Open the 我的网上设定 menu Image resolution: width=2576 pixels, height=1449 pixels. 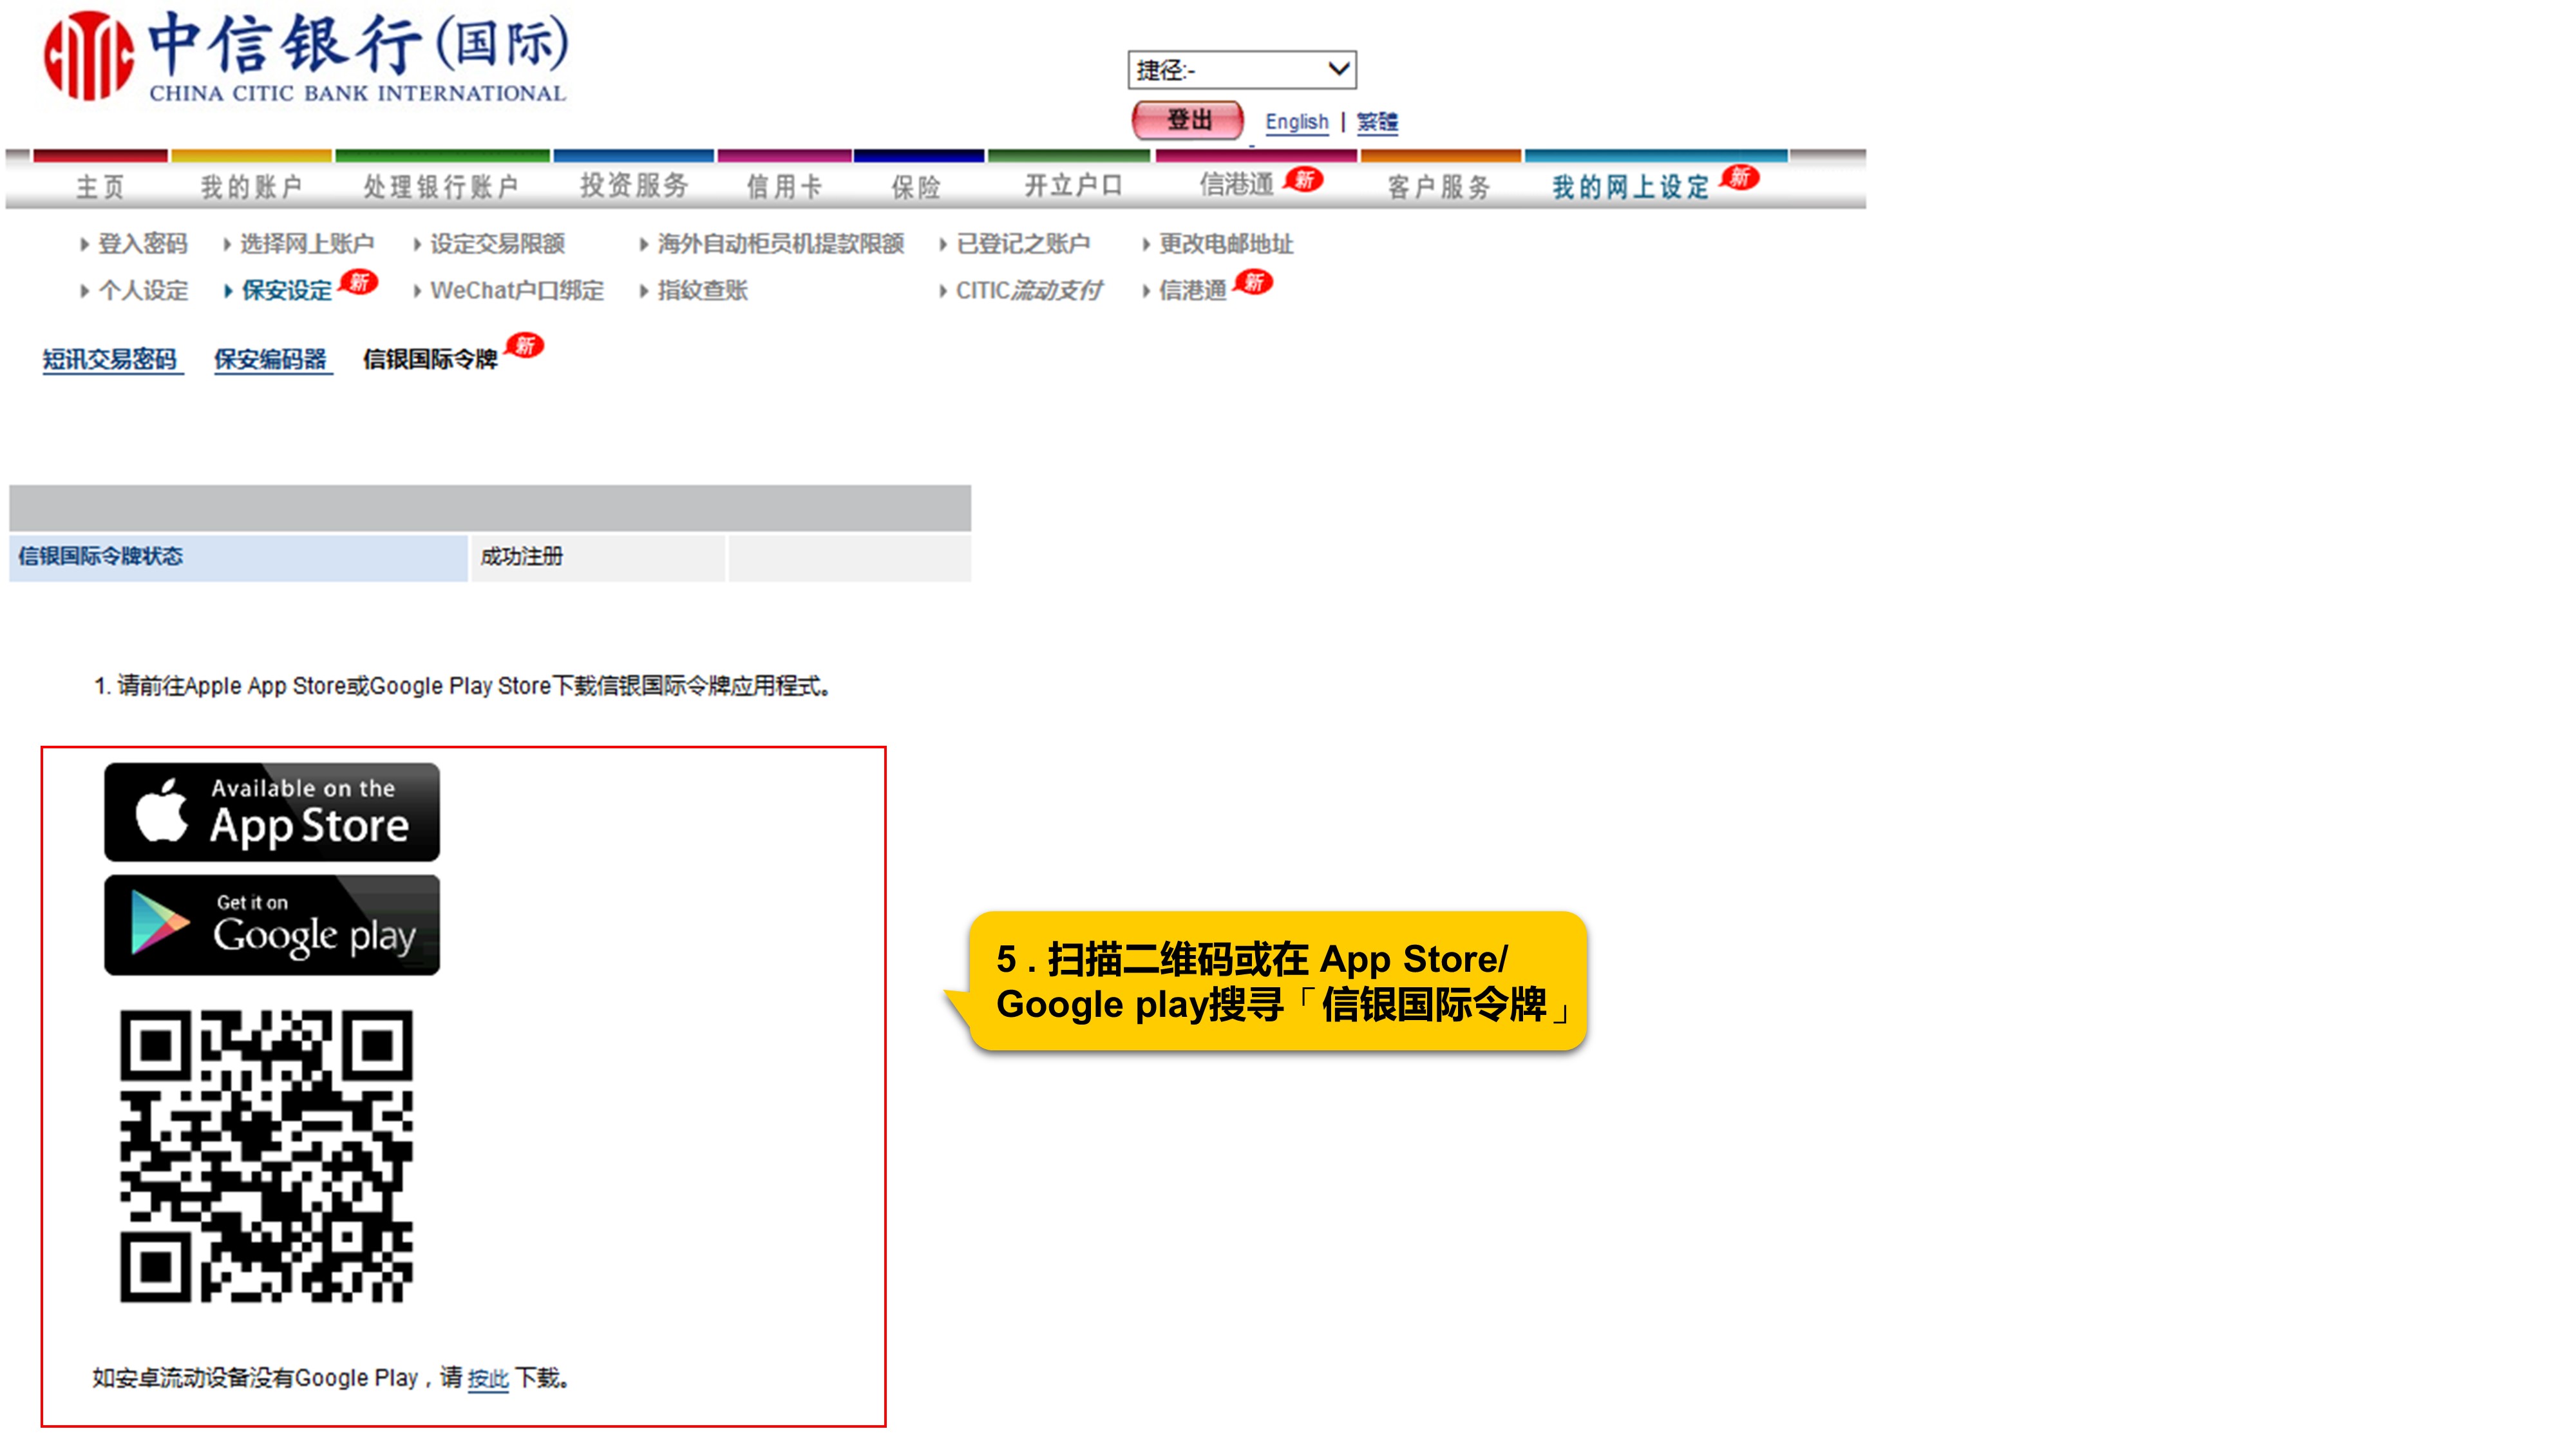click(x=1631, y=187)
